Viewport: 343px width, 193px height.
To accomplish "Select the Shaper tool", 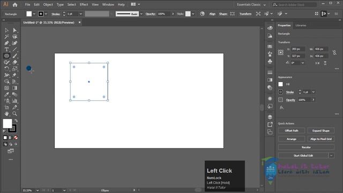I will tap(6, 62).
